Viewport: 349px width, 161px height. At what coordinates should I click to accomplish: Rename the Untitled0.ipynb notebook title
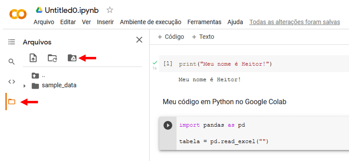[71, 10]
